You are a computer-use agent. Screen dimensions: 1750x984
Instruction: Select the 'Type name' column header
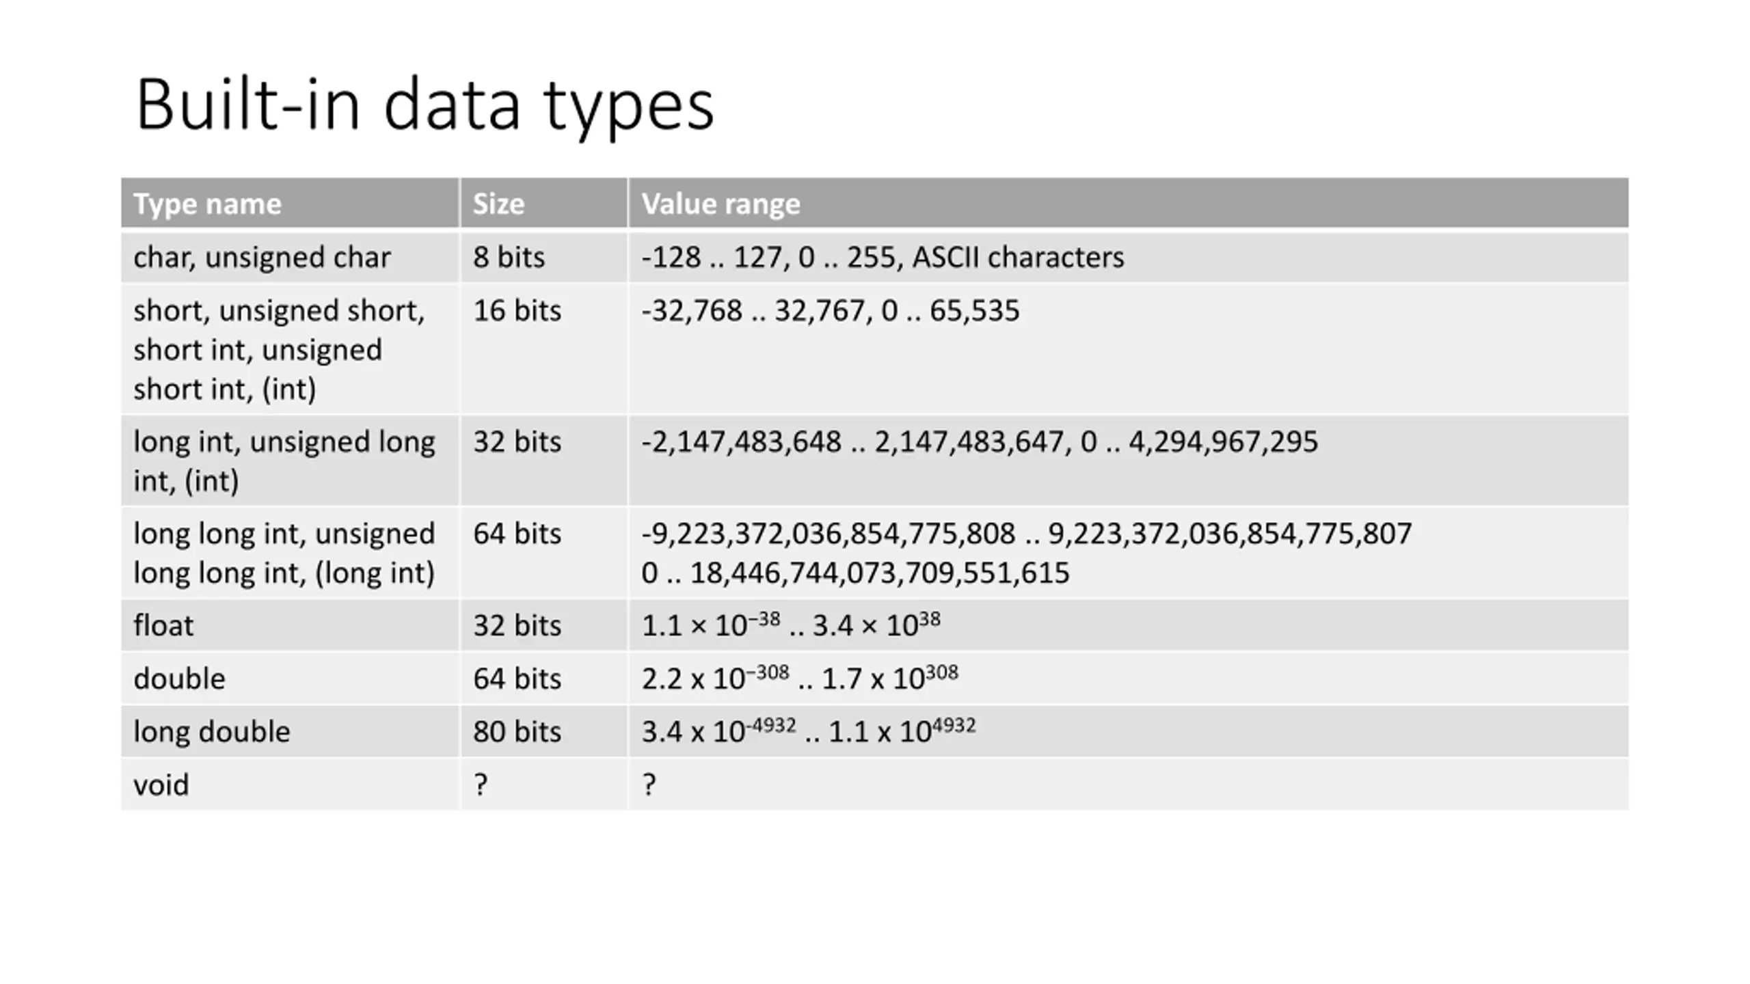click(x=290, y=203)
